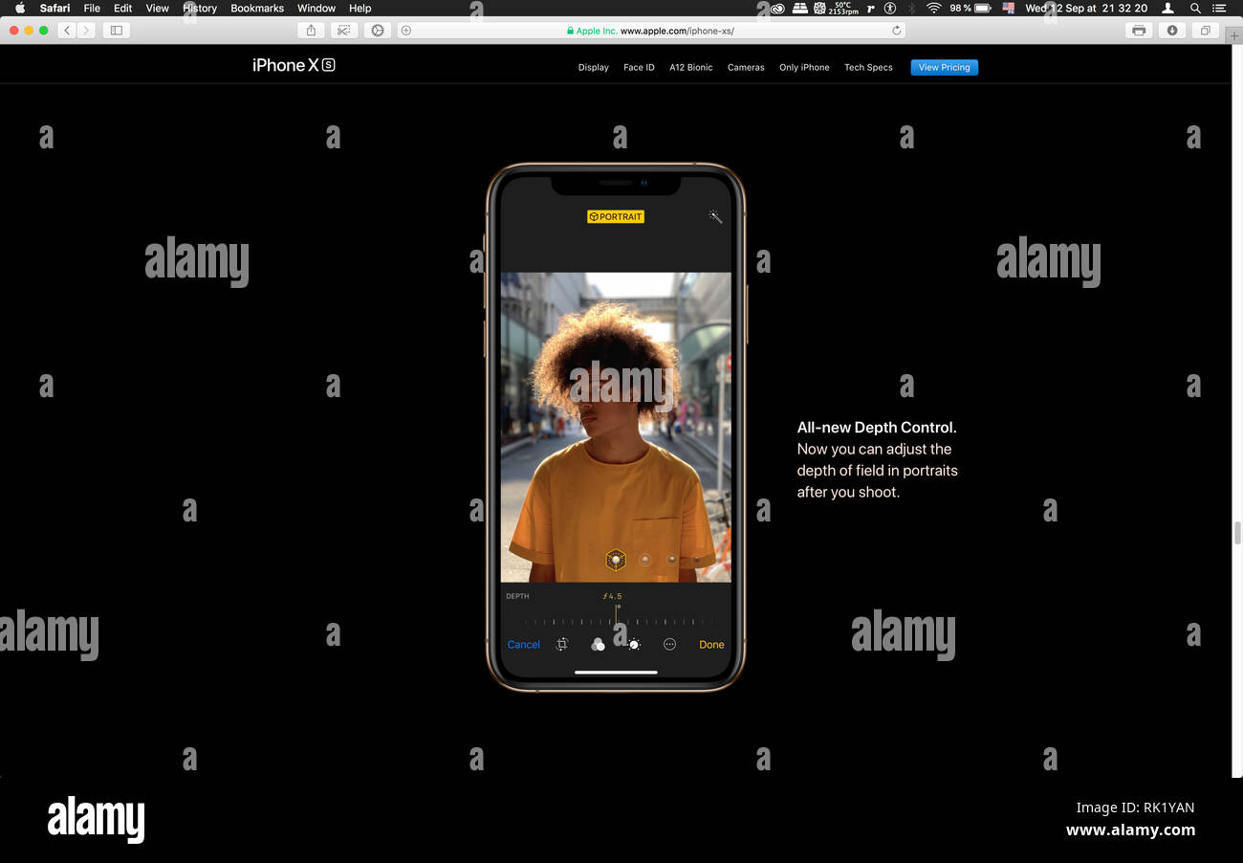Open Spotlight search magnifier in menu bar
This screenshot has height=863, width=1243.
click(1195, 8)
